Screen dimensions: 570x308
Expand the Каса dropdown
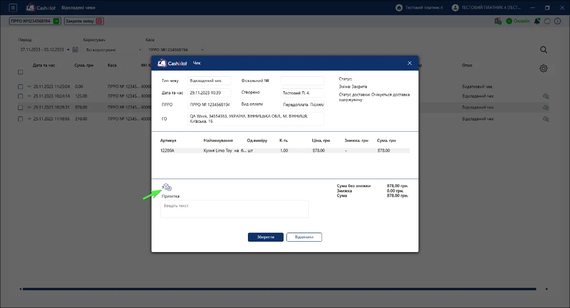click(175, 49)
